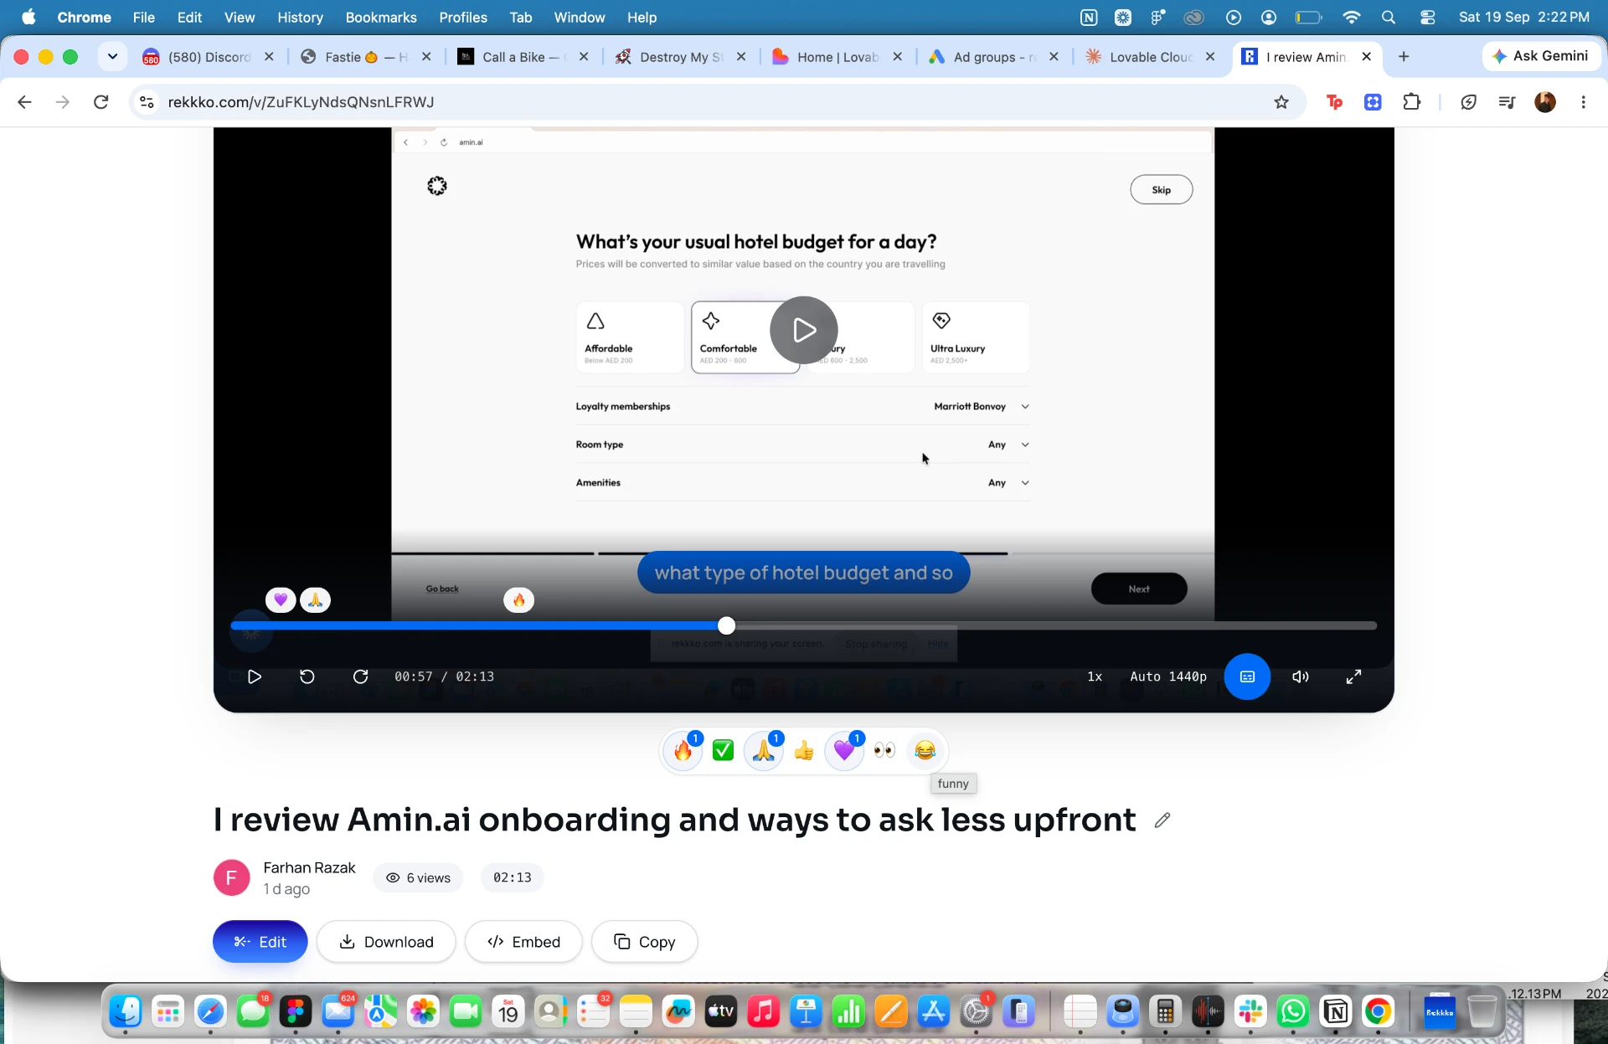
Task: Open the History menu in the menu bar
Action: pos(300,17)
